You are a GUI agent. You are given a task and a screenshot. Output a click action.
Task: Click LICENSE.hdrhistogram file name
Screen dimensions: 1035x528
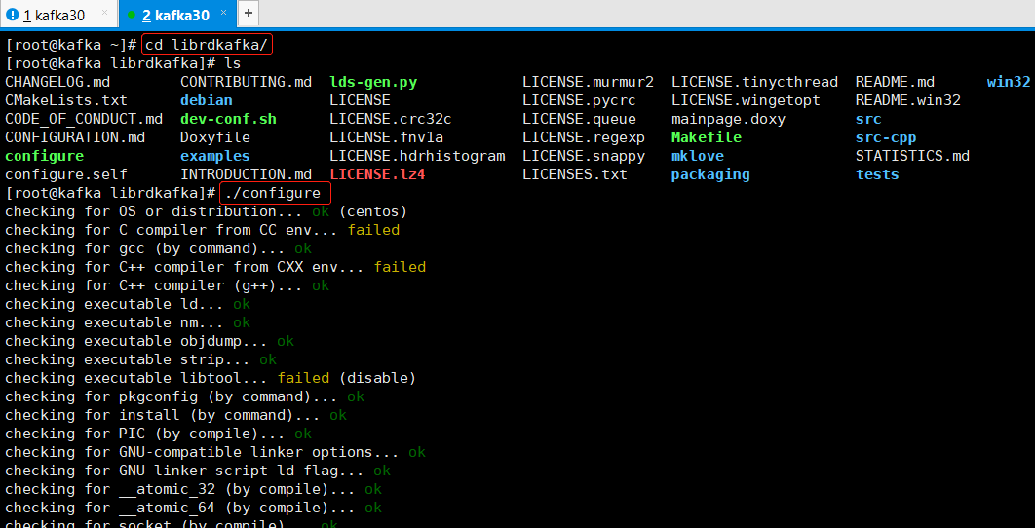click(x=417, y=156)
